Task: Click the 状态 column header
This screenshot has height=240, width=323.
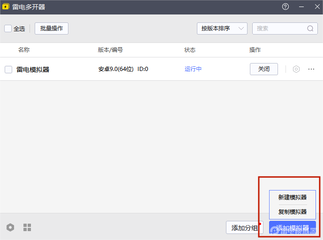Action: click(x=190, y=50)
